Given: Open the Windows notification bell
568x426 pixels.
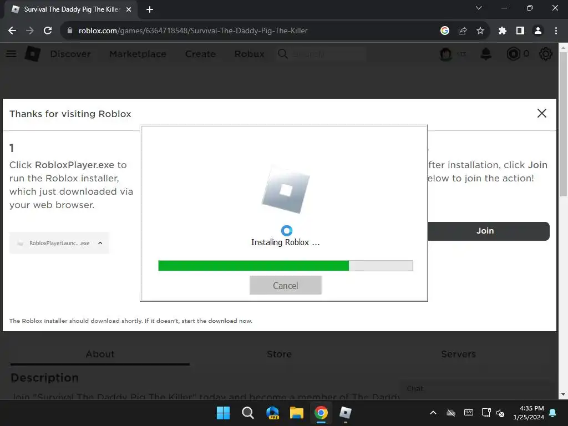Looking at the screenshot, I should (553, 413).
